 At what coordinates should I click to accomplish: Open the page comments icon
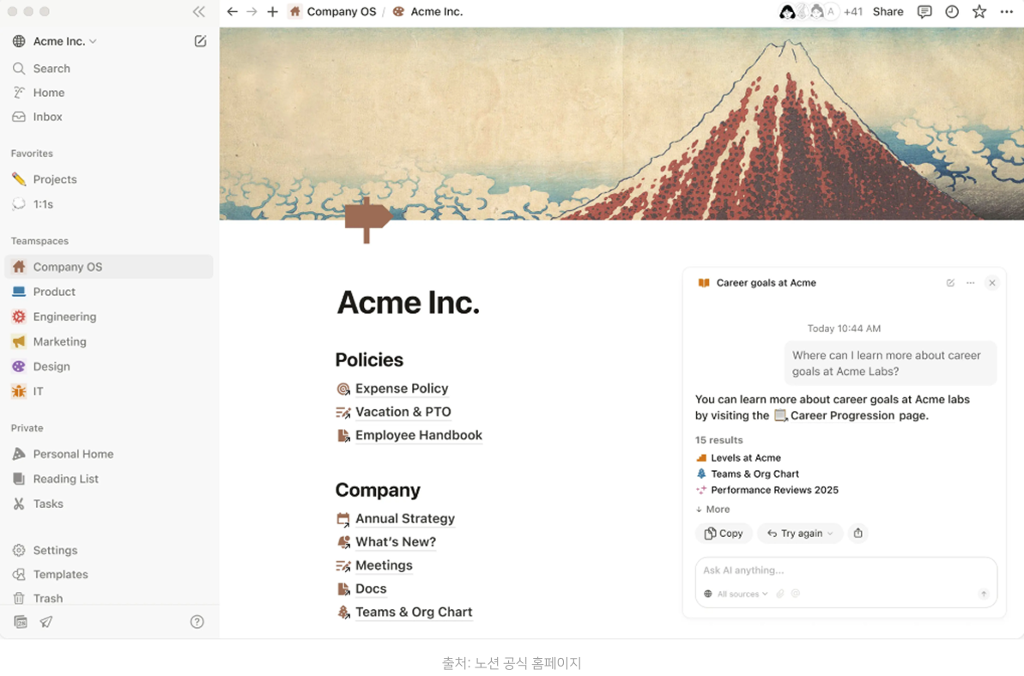(924, 12)
